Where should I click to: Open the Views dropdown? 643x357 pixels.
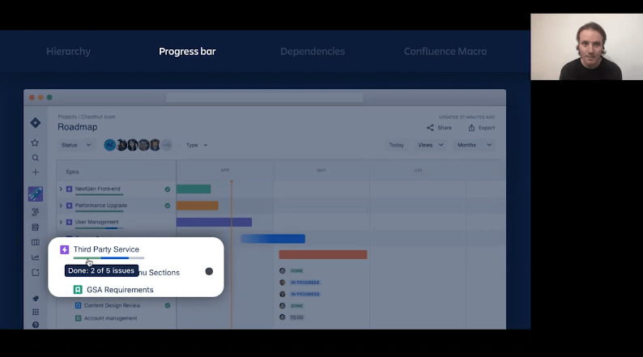[x=429, y=145]
